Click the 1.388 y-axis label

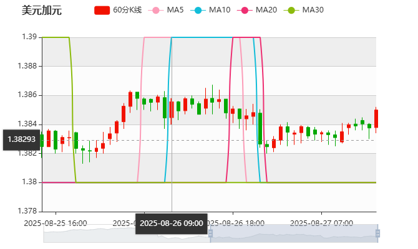(x=27, y=66)
